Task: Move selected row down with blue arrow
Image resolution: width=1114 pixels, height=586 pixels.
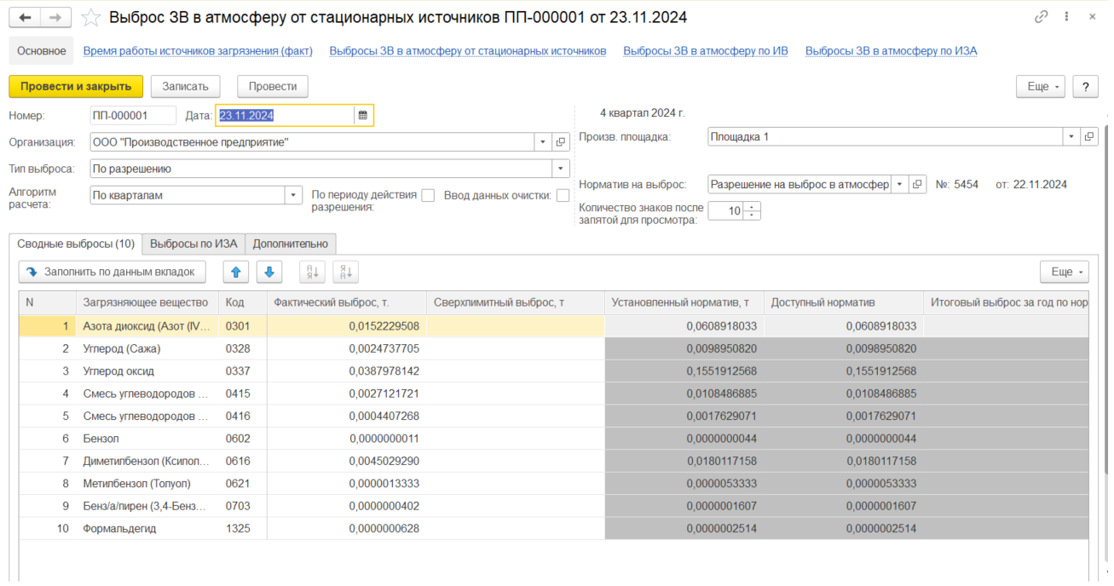Action: tap(269, 272)
